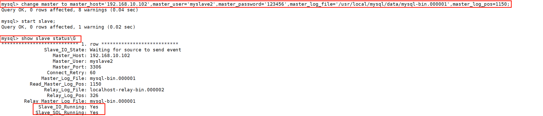Click the Slave_SQL_Running Yes value

point(94,113)
